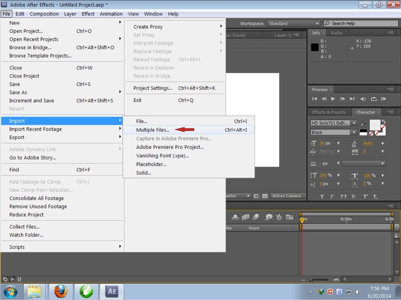Choose File... in Import submenu
The width and height of the screenshot is (401, 300).
(x=189, y=121)
